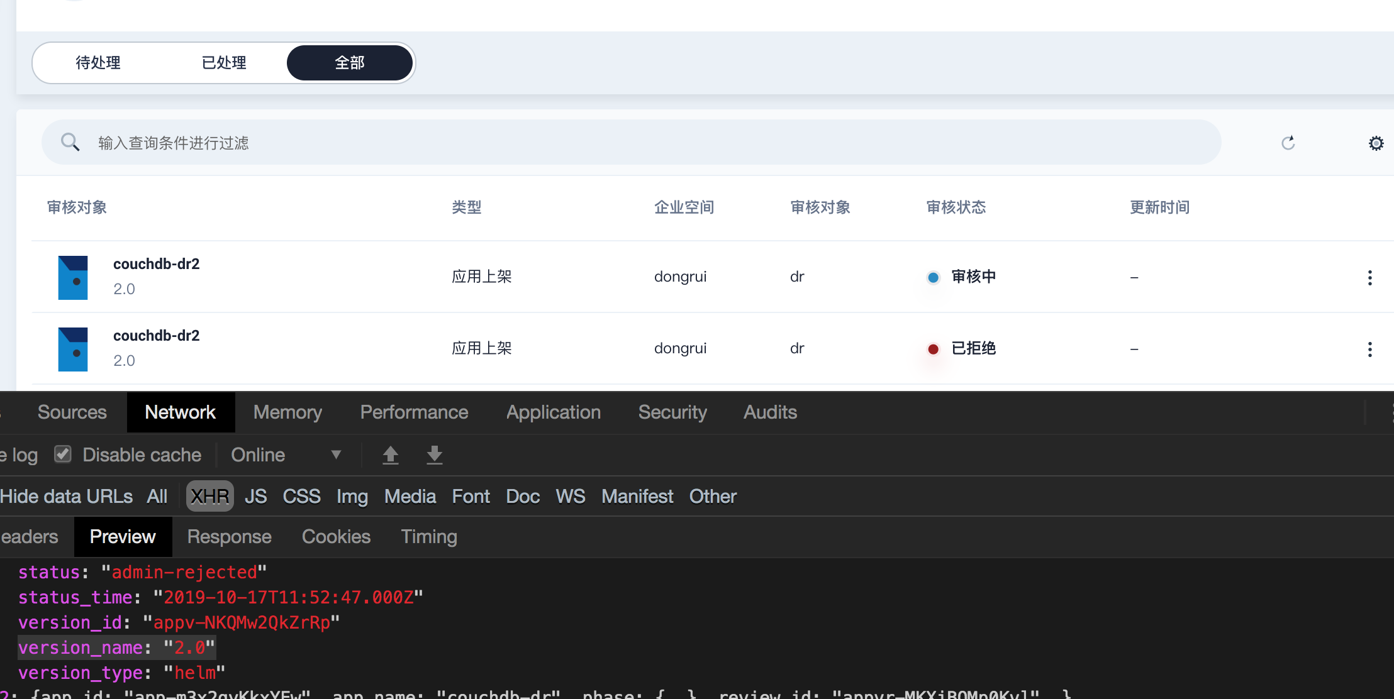Click the red 已拒绝 status dot
Viewport: 1394px width, 699px height.
click(x=934, y=349)
